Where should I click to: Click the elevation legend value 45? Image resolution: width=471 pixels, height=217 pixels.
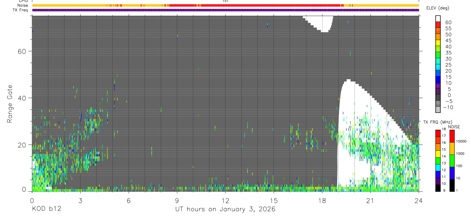pos(448,40)
